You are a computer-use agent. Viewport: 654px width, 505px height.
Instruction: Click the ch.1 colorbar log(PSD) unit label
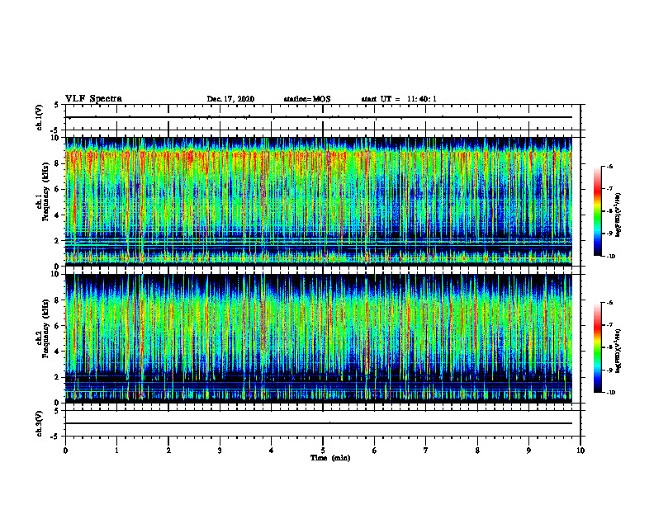[x=618, y=215]
